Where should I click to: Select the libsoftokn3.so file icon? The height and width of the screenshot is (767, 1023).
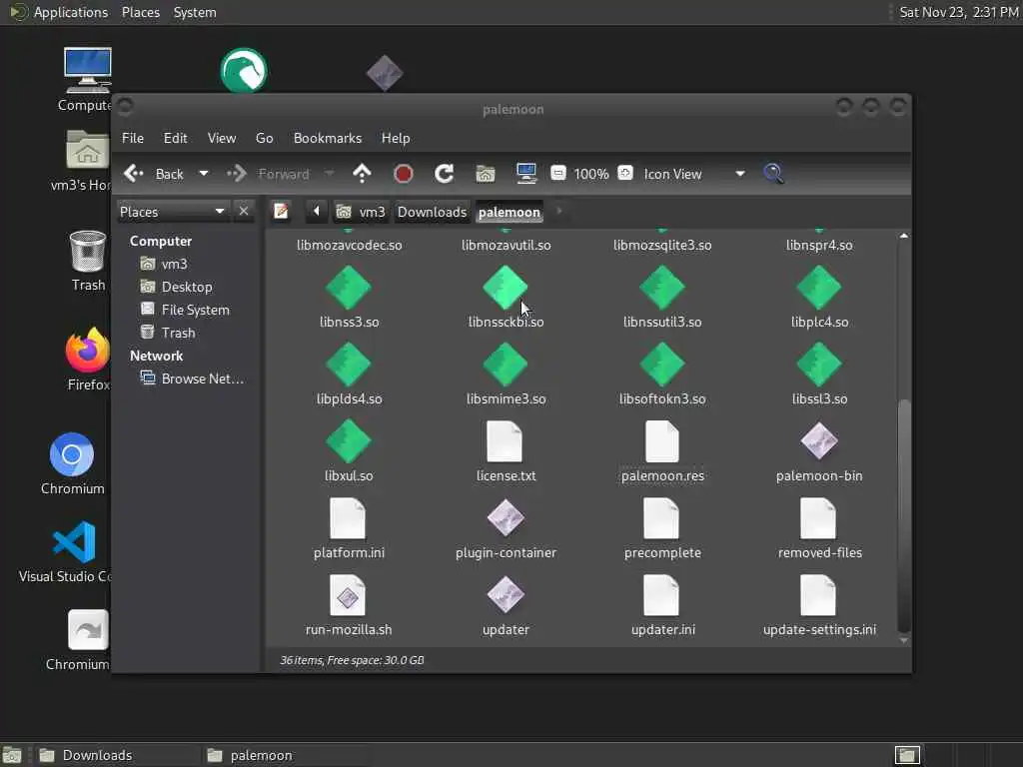[x=662, y=364]
